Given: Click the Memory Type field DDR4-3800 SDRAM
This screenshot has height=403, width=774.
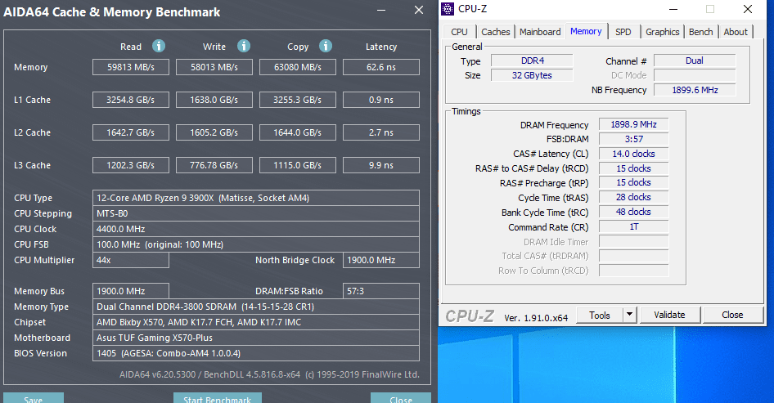Looking at the screenshot, I should tap(256, 307).
